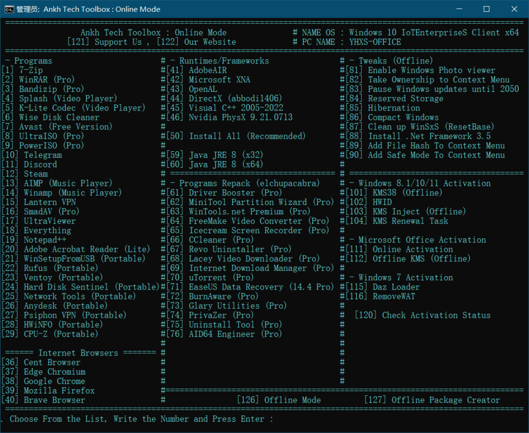Select '[83] Pause Windows updates until 2050'
The height and width of the screenshot is (433, 529).
(432, 89)
